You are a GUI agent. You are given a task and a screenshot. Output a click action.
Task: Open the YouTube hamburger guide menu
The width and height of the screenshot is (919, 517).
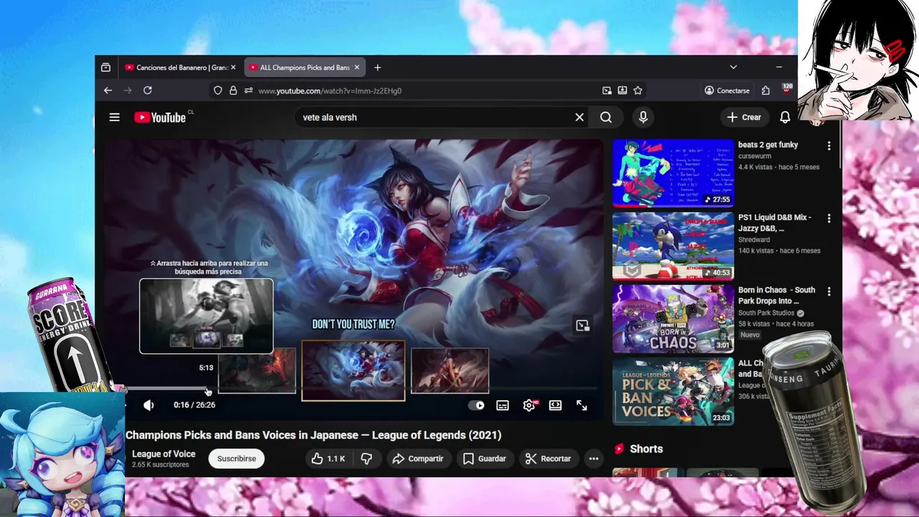click(114, 117)
